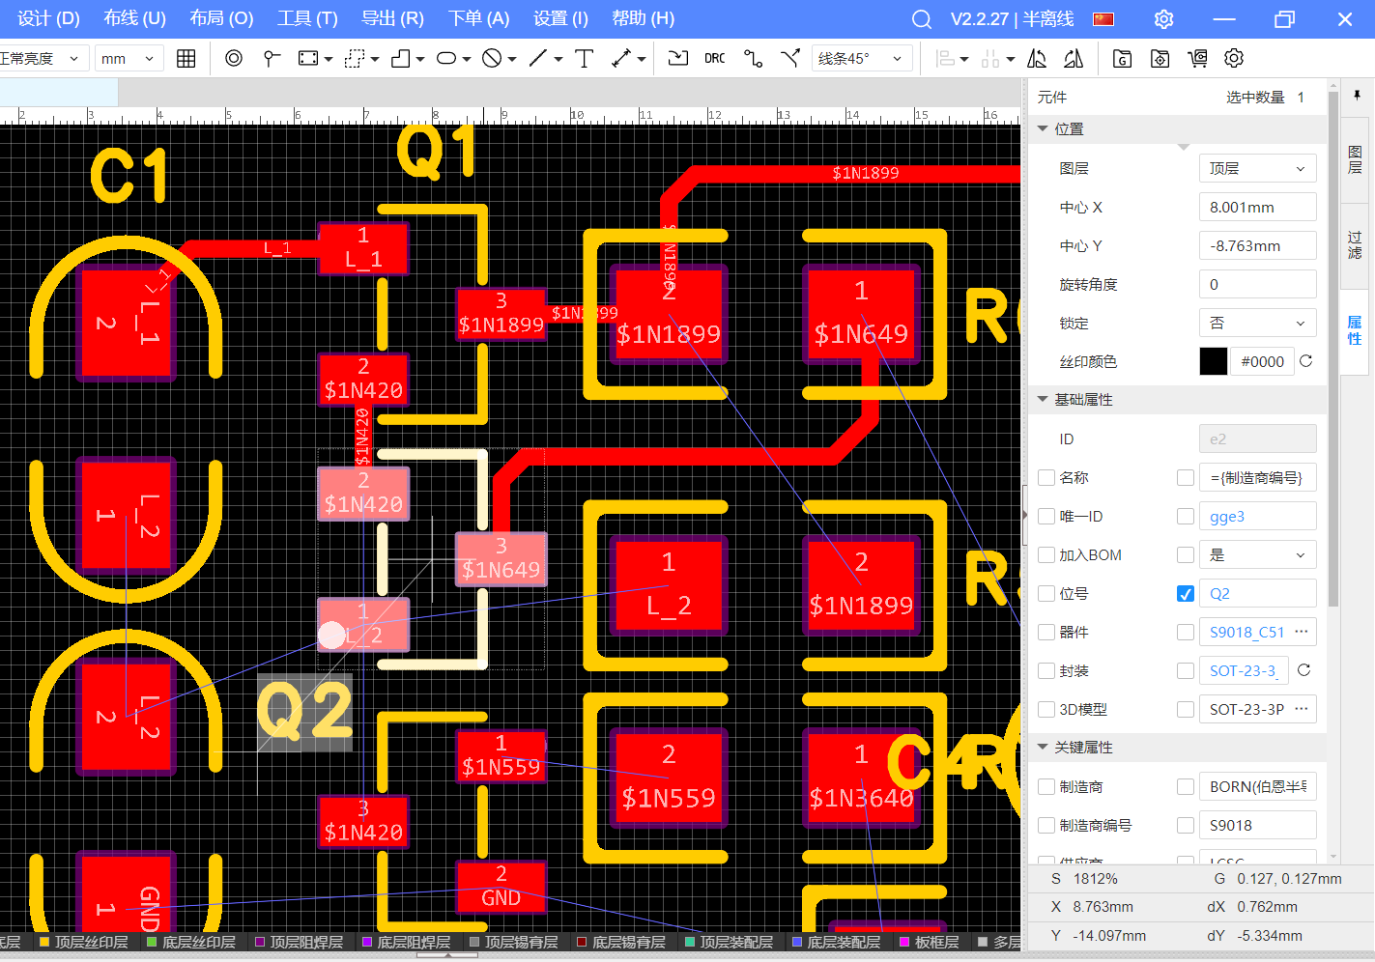Open the 图层 layer dropdown (顶层)
Image resolution: width=1375 pixels, height=962 pixels.
pos(1257,169)
